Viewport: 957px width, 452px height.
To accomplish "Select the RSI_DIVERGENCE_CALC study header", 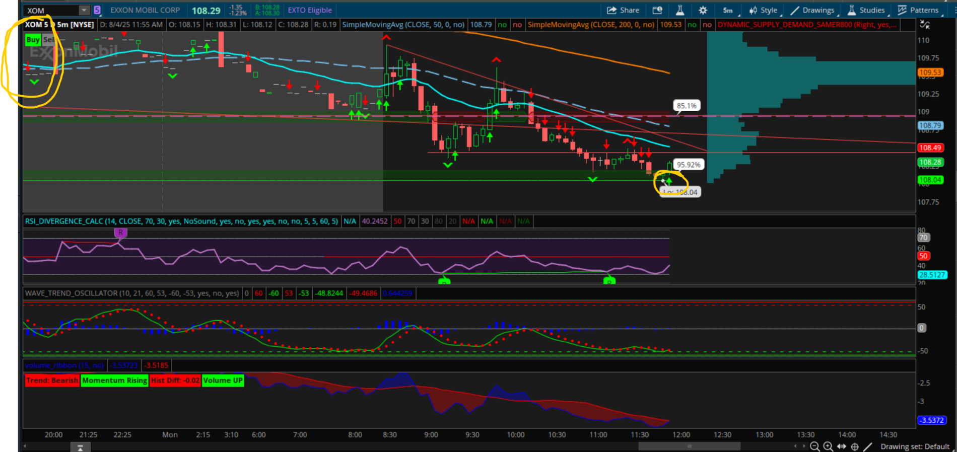I will tap(181, 221).
